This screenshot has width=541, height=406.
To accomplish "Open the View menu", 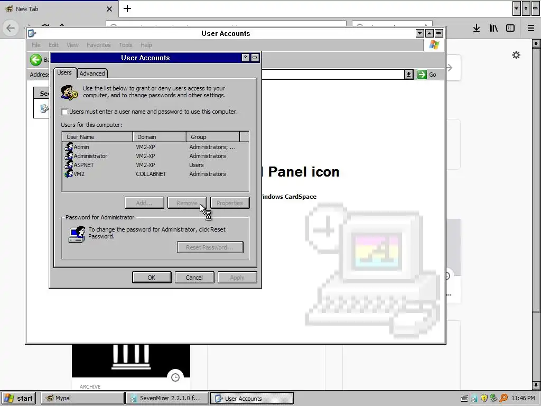I will [72, 45].
